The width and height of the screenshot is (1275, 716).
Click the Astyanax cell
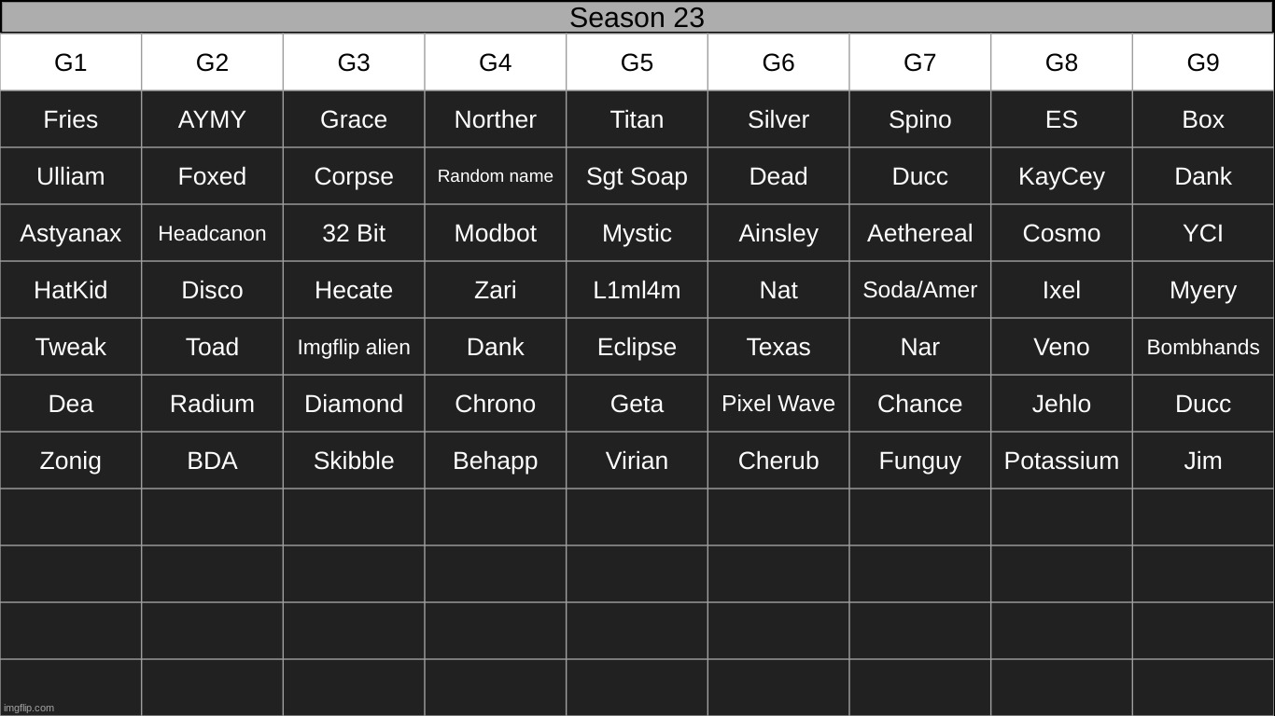click(x=71, y=233)
